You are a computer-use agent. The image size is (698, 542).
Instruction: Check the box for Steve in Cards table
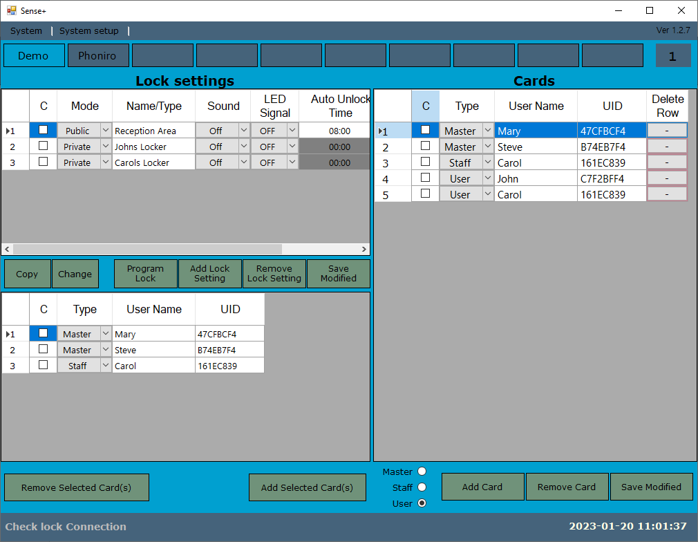coord(425,146)
